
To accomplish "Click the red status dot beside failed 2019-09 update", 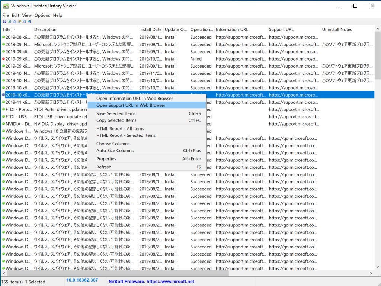I will (3, 59).
